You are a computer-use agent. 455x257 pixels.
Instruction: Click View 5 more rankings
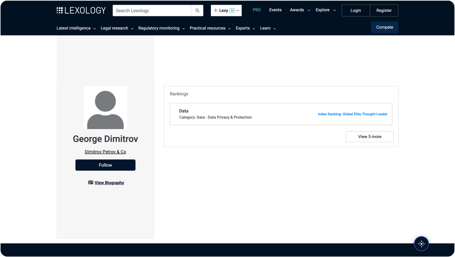370,136
